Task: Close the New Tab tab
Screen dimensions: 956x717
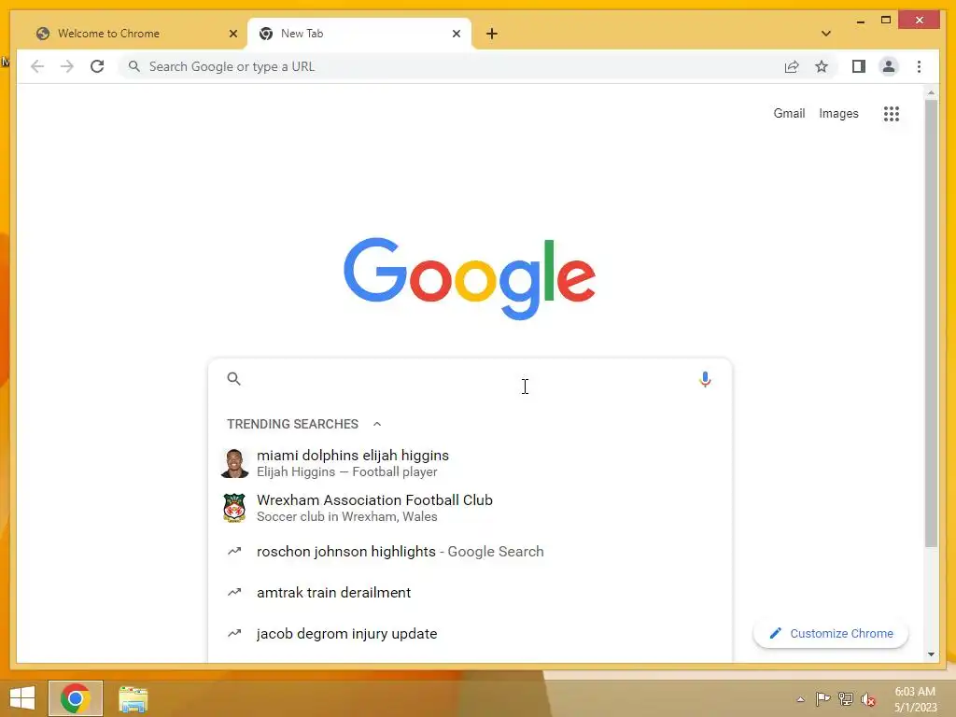Action: click(456, 34)
